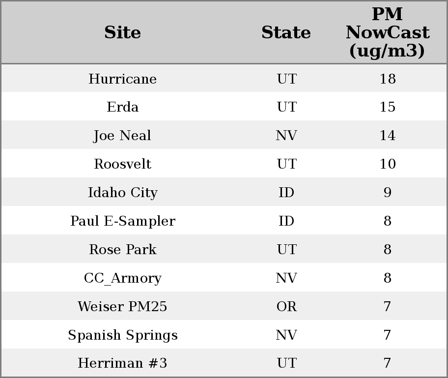Select the Hurricane site cell

coord(122,79)
